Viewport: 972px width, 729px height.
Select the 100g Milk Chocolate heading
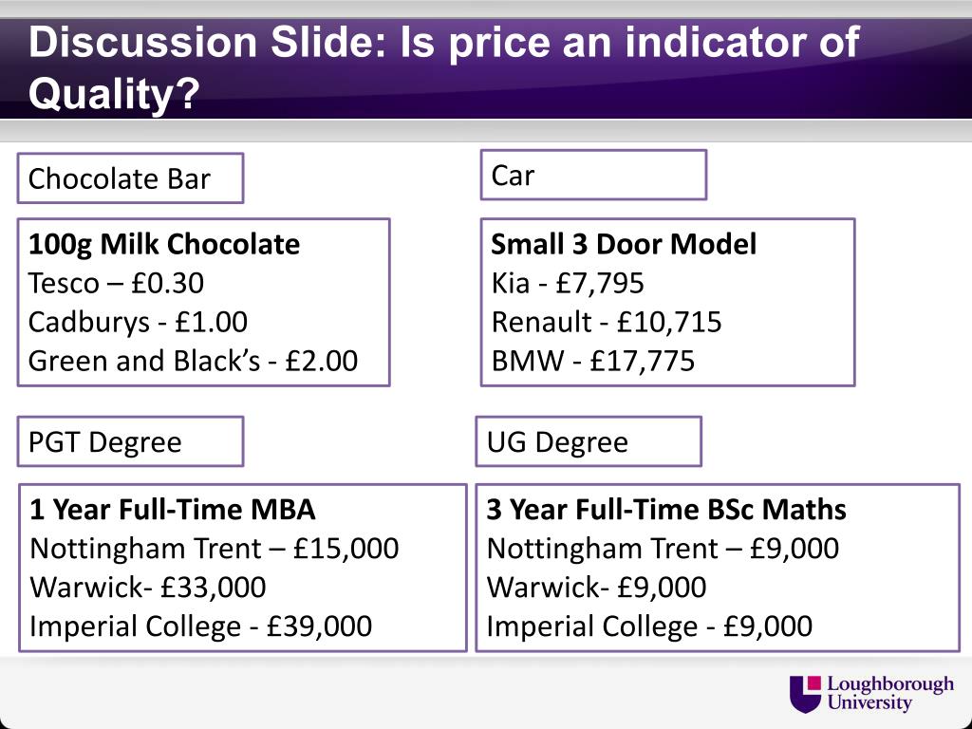164,244
